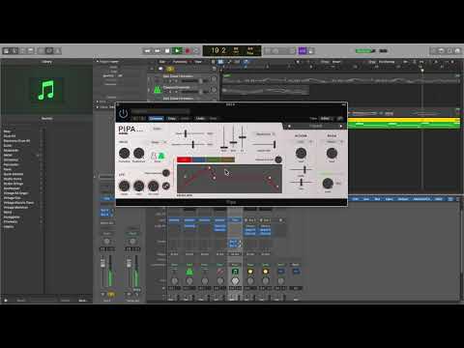Image resolution: width=464 pixels, height=348 pixels.
Task: Click the top envelope point in graph
Action: click(x=209, y=167)
